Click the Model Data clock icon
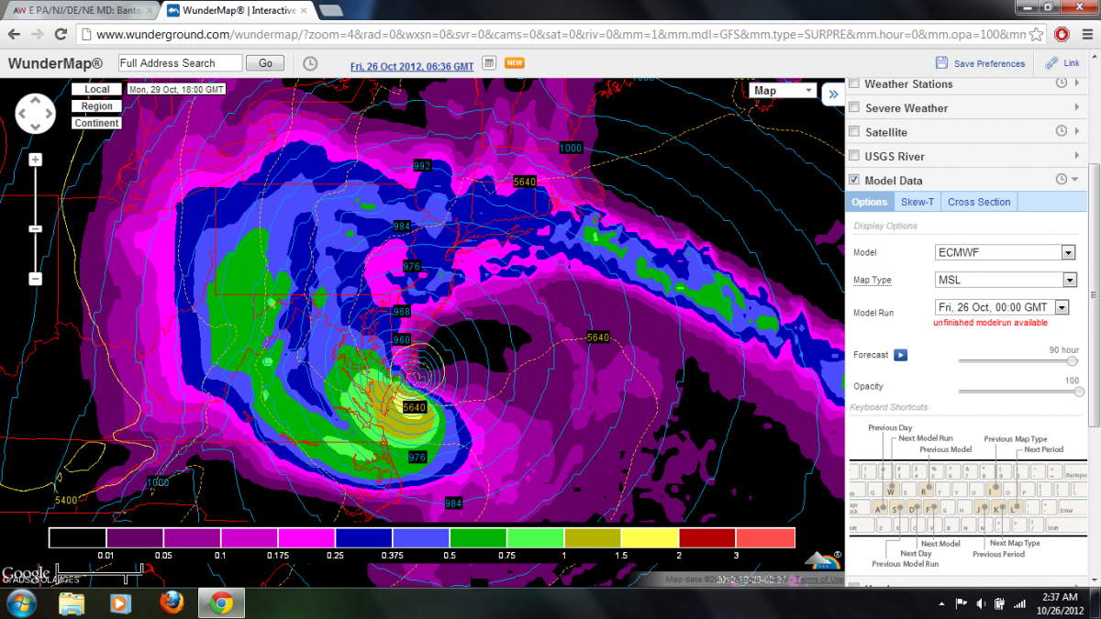The image size is (1101, 619). point(1061,180)
